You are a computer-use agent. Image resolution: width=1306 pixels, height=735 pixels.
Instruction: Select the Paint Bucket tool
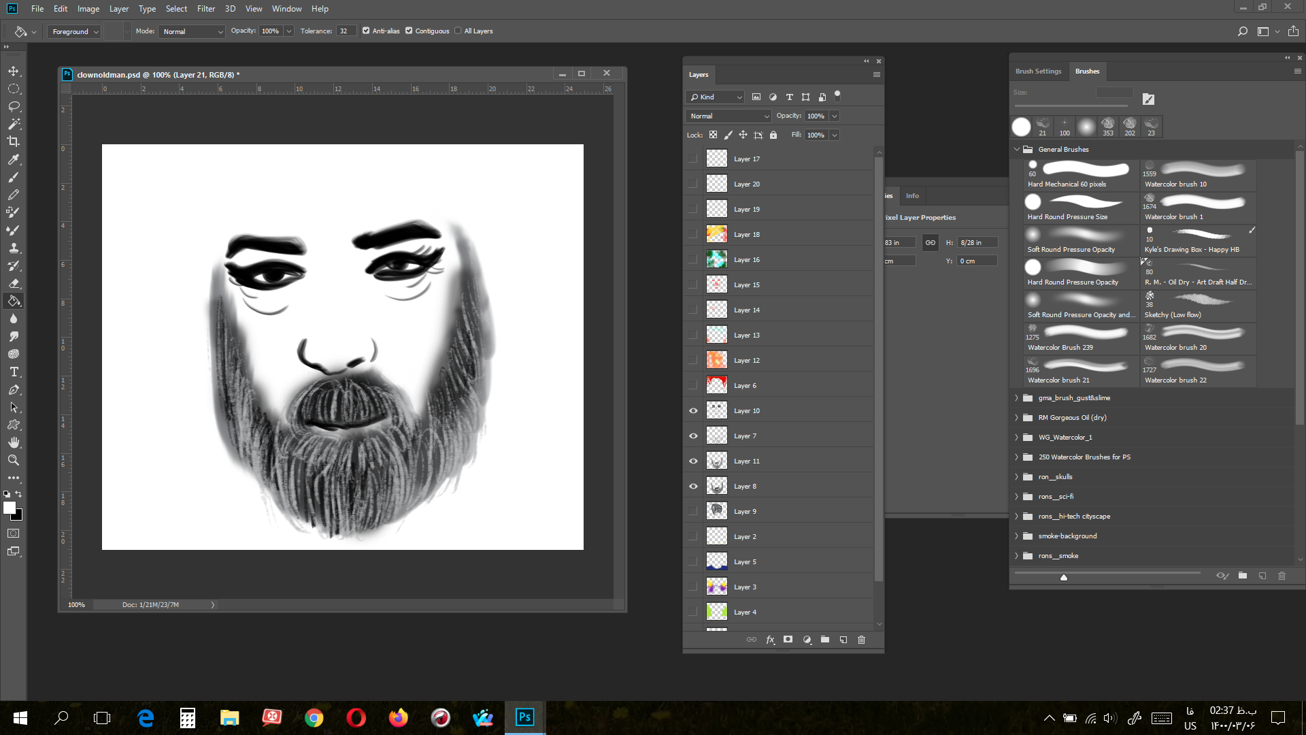pos(14,301)
